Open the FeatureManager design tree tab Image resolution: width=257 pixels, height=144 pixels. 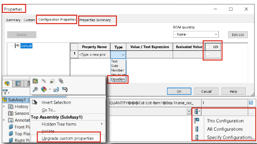click(x=7, y=83)
